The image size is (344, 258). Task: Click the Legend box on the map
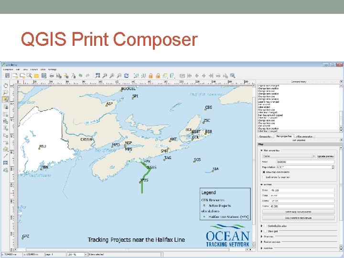(225, 204)
